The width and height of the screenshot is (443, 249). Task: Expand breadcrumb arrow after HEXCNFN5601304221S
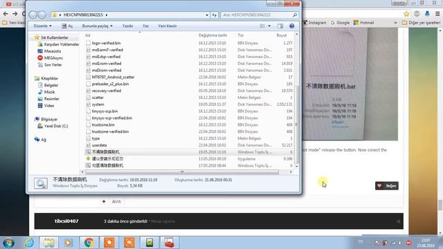107,15
